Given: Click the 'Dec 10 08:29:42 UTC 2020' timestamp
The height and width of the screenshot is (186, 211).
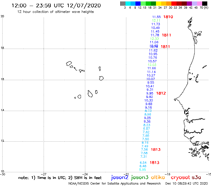Looking at the screenshot, I should pos(186,183).
